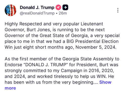Click the word "more" on the last line
Screen dimensions: 126x96
point(10,88)
